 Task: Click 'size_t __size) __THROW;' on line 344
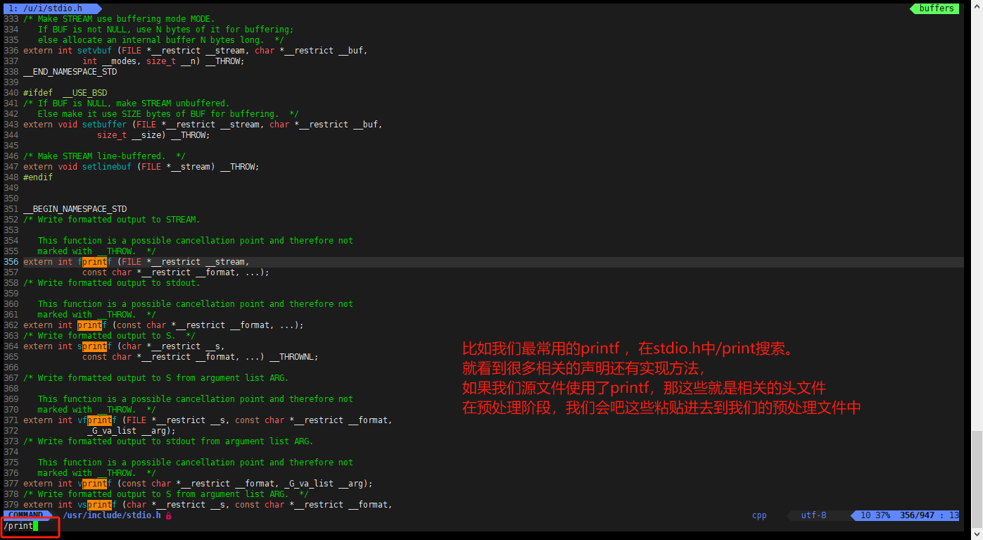[x=153, y=135]
